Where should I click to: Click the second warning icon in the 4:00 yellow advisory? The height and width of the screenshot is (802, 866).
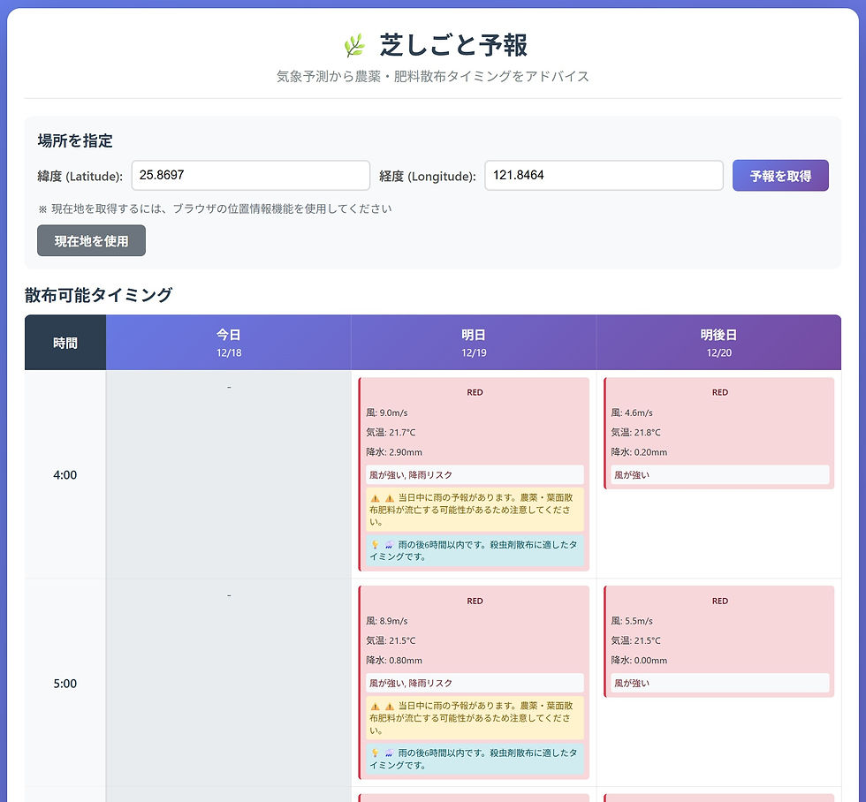coord(390,499)
